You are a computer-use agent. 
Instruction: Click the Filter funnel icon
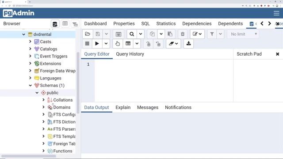click(212, 34)
